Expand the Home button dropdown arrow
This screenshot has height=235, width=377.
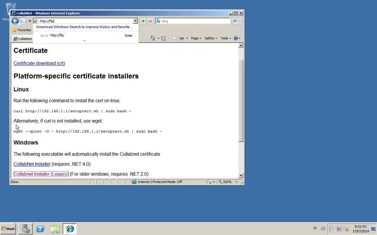click(158, 38)
